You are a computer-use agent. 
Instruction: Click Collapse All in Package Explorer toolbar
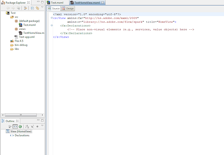click(x=32, y=8)
